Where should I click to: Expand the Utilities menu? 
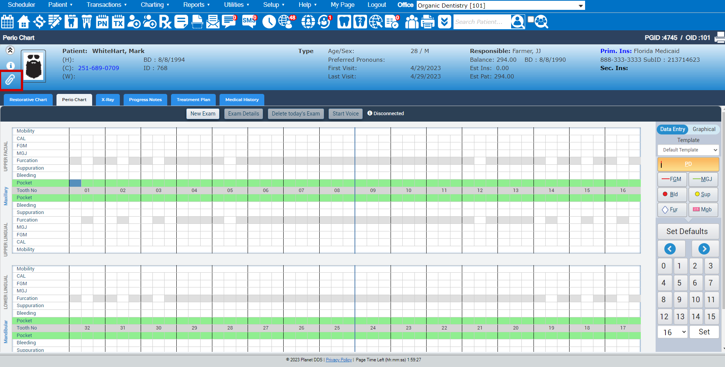236,5
